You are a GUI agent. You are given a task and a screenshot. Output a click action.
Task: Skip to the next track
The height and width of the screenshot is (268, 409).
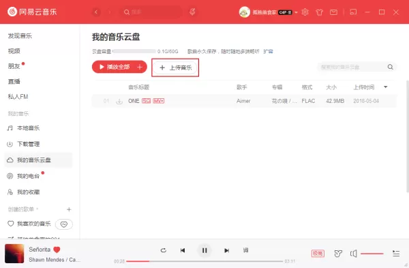[x=227, y=250]
